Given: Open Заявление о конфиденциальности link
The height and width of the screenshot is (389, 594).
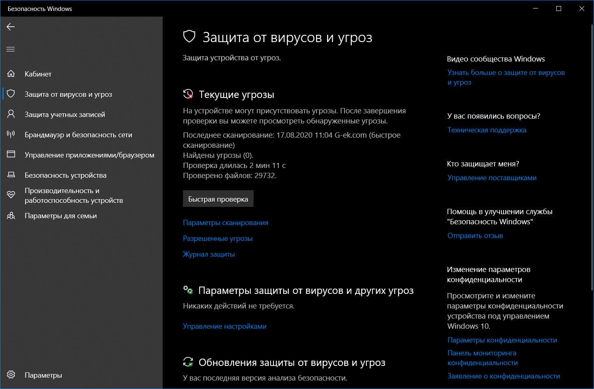Looking at the screenshot, I should [504, 376].
